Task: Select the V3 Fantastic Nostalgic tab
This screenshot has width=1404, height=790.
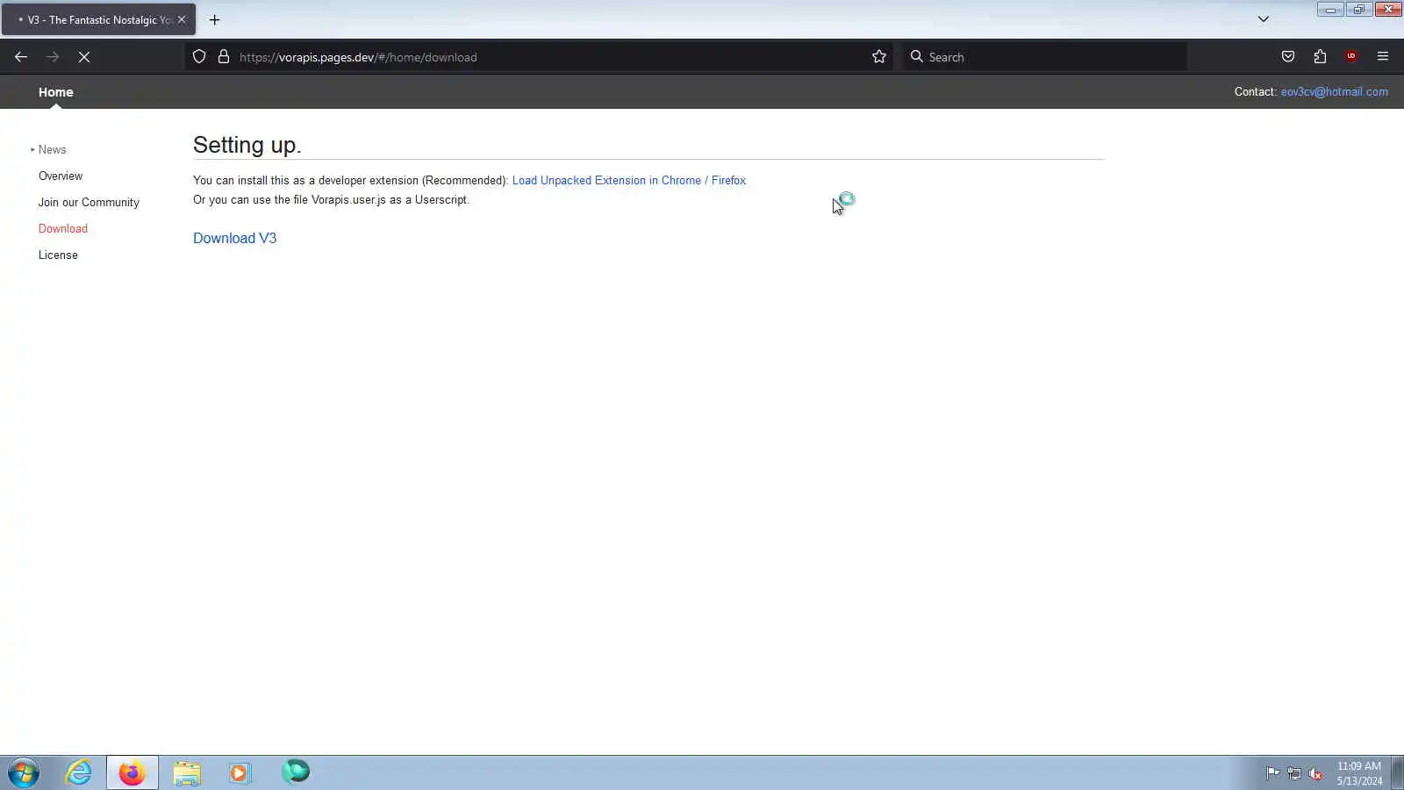Action: pos(98,19)
